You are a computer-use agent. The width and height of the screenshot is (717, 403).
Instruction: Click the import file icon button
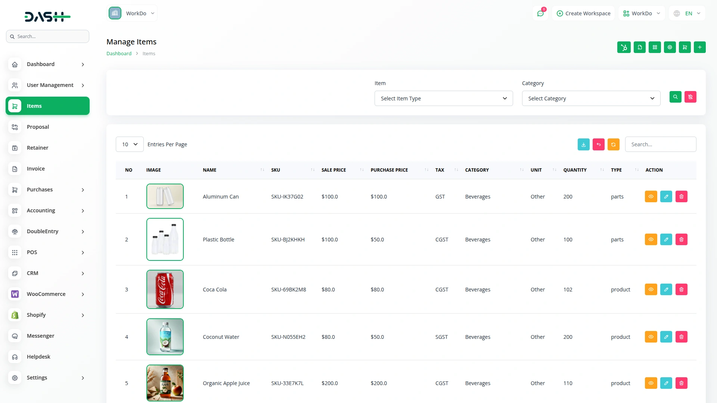[639, 47]
